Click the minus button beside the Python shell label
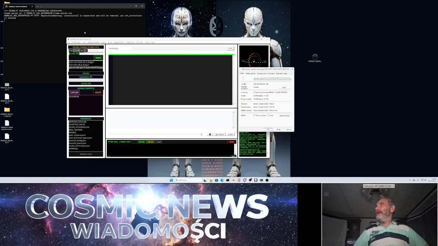This screenshot has height=246, width=438. pyautogui.click(x=134, y=142)
